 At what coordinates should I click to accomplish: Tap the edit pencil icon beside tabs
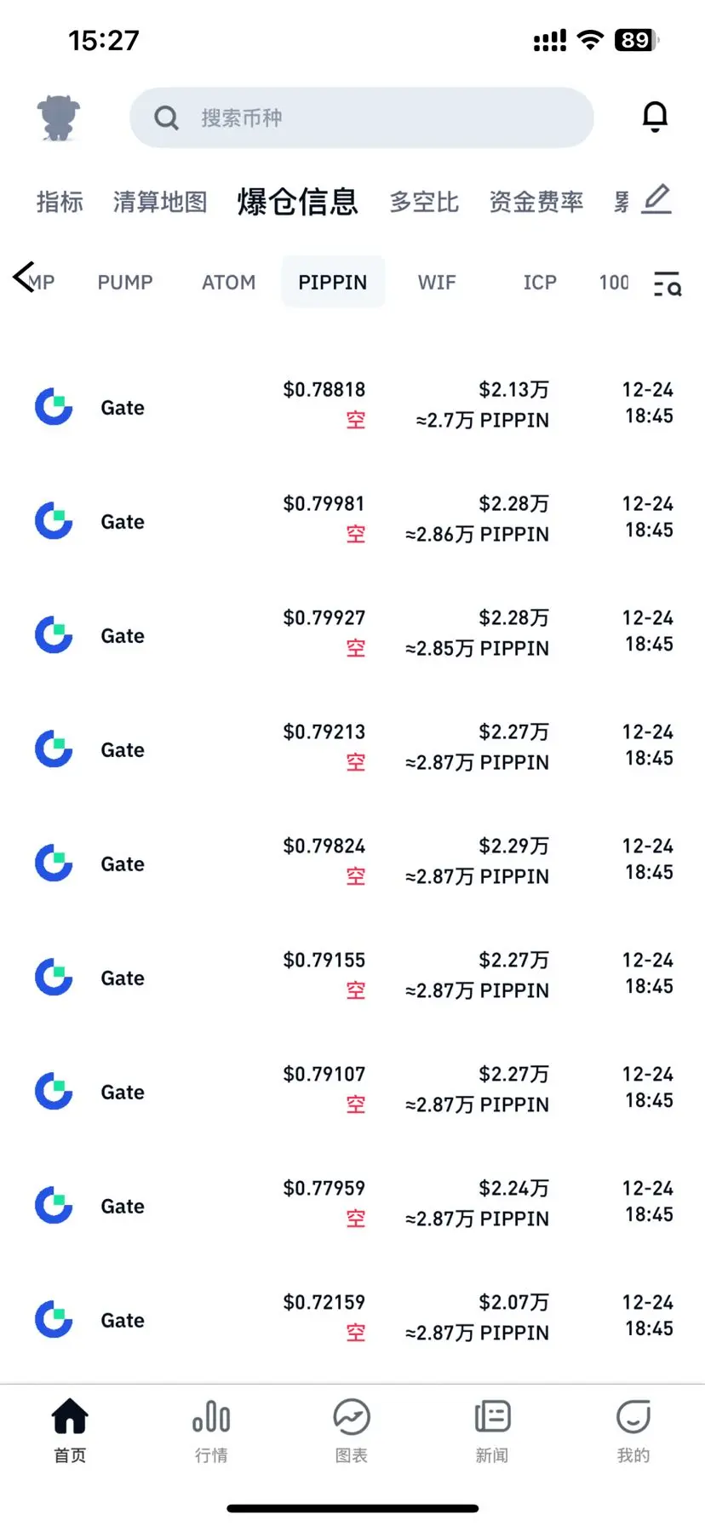pos(656,199)
